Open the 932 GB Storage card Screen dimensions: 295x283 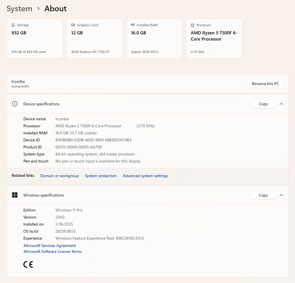pos(35,39)
